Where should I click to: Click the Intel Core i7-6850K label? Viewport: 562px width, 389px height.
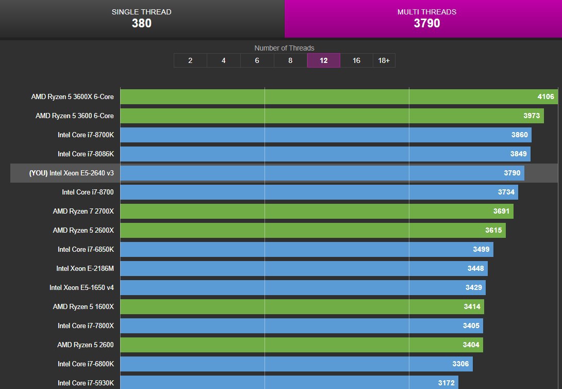coord(86,249)
